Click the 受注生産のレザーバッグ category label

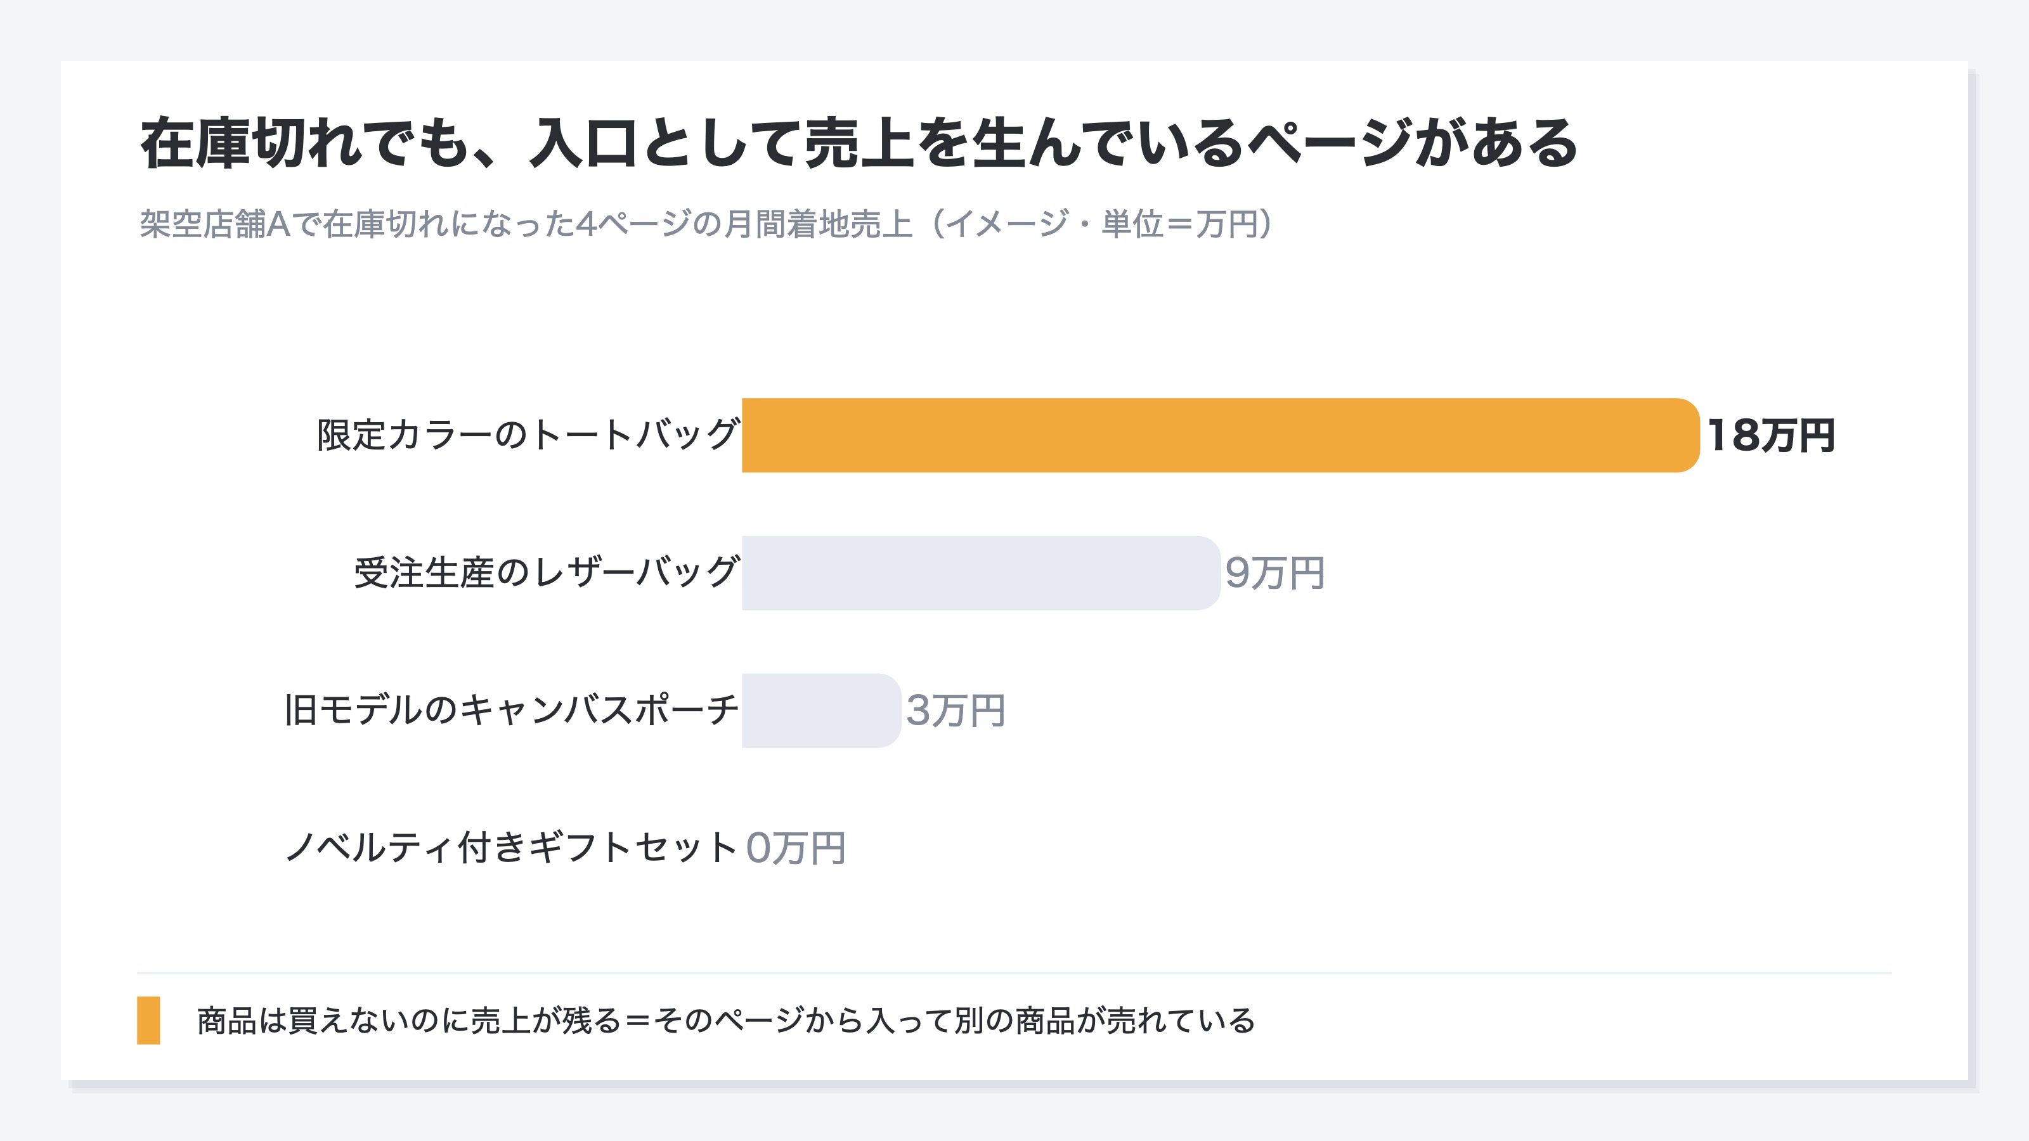click(x=547, y=572)
